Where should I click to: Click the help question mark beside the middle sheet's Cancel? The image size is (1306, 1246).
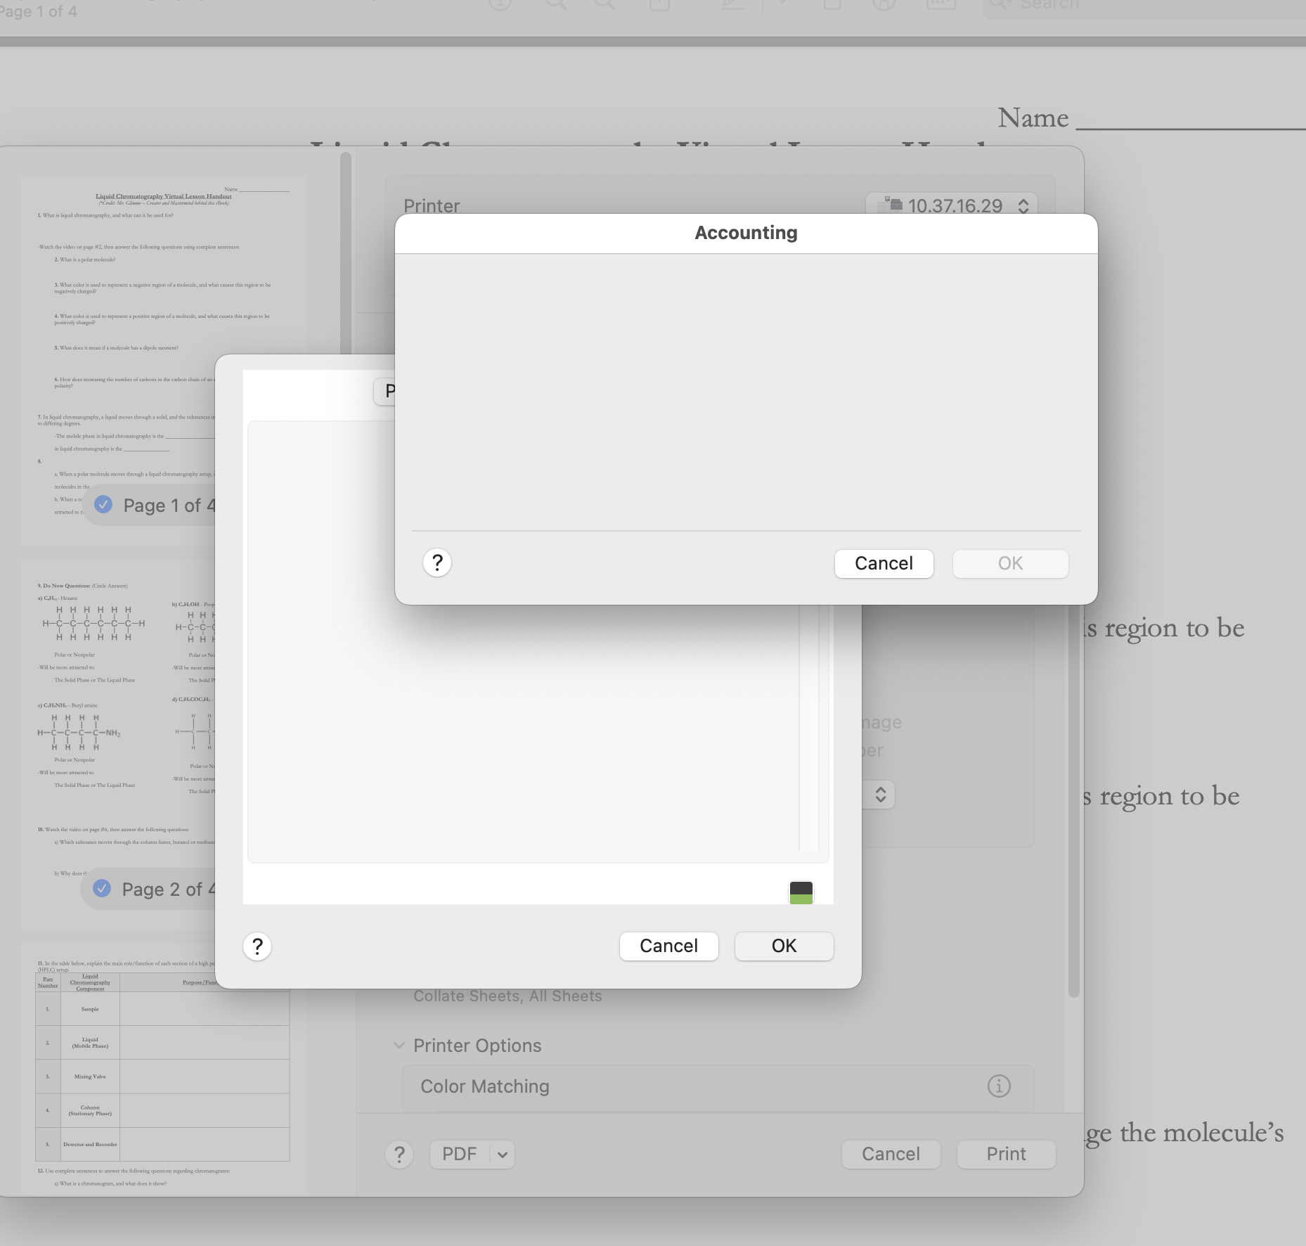coord(257,946)
